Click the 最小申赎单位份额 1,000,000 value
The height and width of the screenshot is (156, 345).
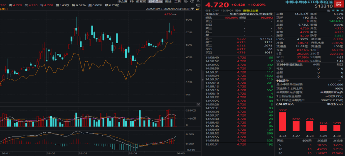(x=335, y=84)
